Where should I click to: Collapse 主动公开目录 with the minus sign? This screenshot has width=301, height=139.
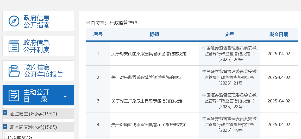[x=65, y=96]
